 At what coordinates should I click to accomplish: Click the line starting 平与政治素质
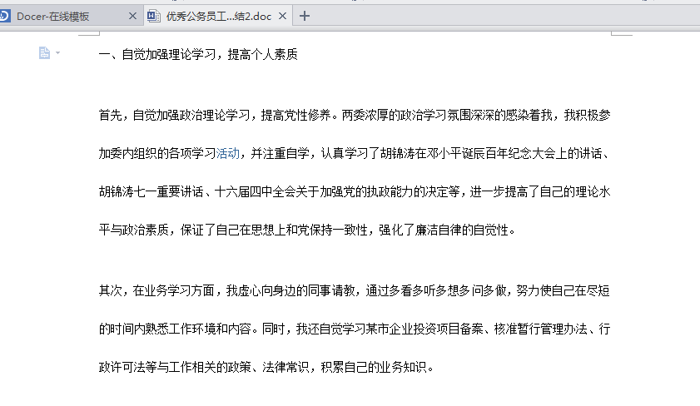307,230
